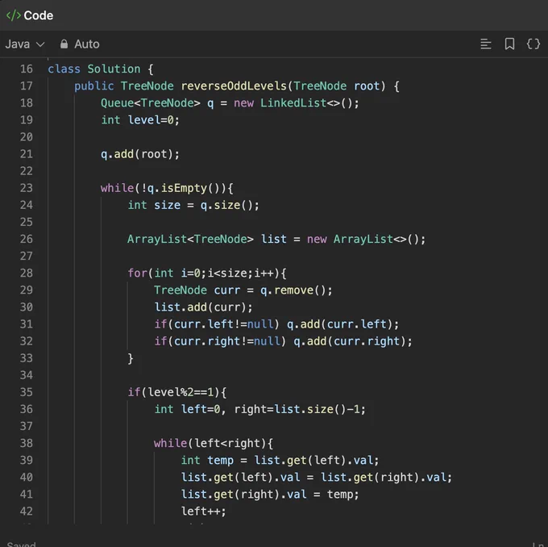Click the green code brackets icon
The height and width of the screenshot is (547, 548).
[x=13, y=15]
